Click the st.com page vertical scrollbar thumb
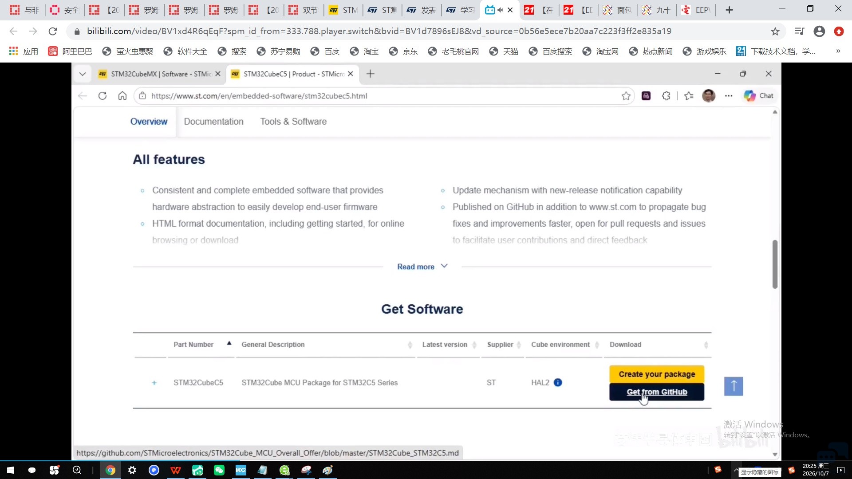 point(775,264)
